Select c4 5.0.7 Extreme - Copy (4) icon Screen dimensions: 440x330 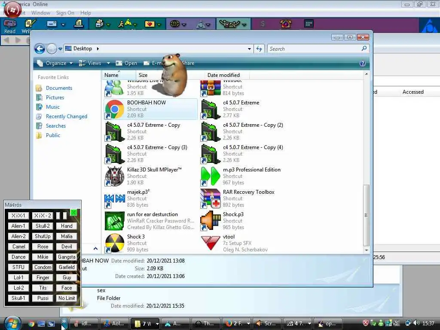click(210, 154)
